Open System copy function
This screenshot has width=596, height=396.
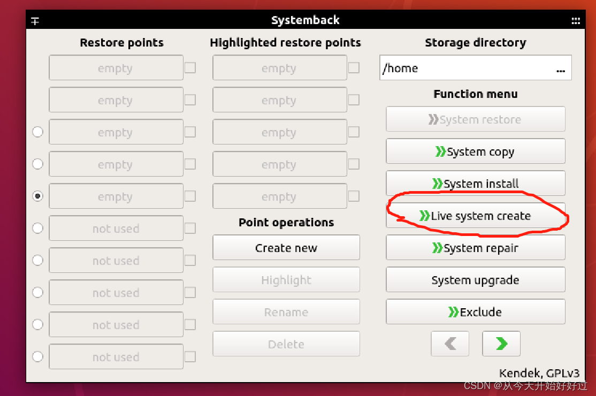point(476,151)
